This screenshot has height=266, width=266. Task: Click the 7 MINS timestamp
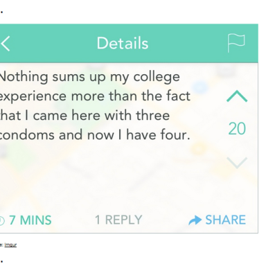(x=30, y=220)
